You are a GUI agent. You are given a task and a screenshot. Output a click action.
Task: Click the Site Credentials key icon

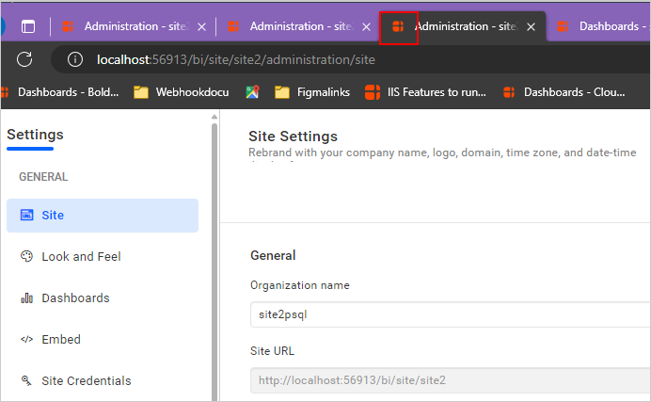point(26,381)
